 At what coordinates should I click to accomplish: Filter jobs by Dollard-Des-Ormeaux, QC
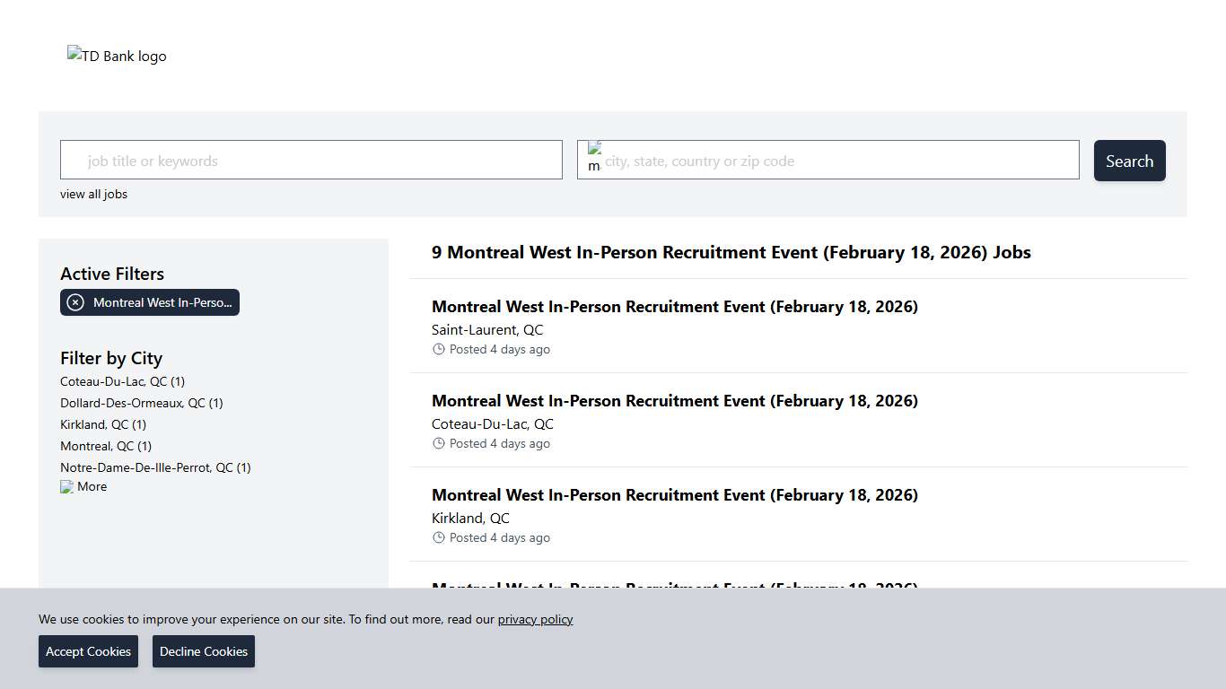[x=141, y=403]
